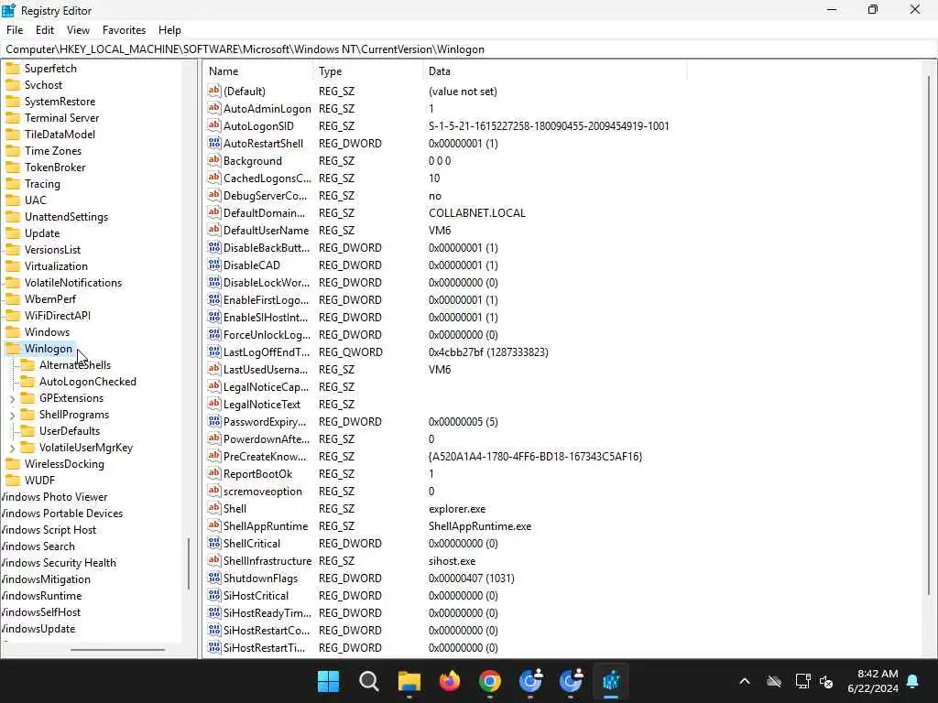This screenshot has width=938, height=703.
Task: Click the Superfetch folder icon
Action: point(13,68)
